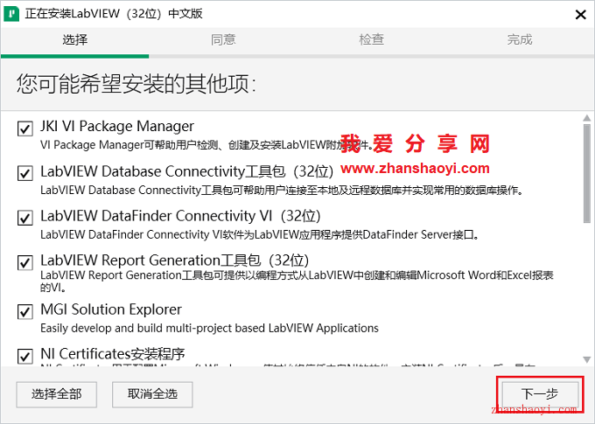Select the 检查 step tab
The width and height of the screenshot is (595, 424).
(372, 39)
